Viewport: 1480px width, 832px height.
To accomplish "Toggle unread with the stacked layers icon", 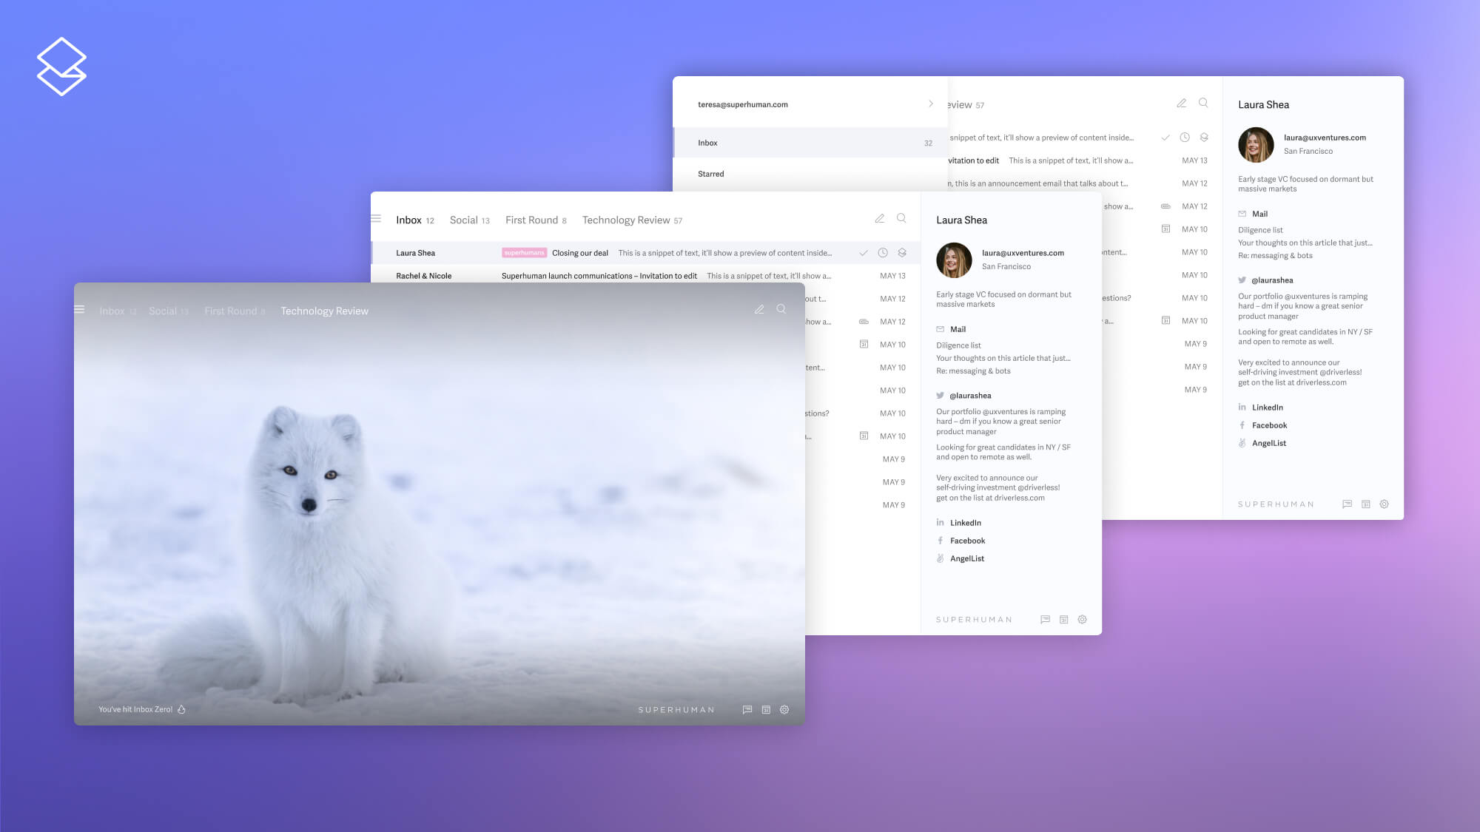I will coord(901,252).
